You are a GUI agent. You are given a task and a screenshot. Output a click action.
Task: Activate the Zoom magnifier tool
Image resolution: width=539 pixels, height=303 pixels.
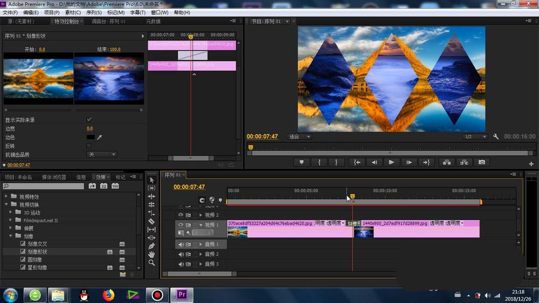click(151, 263)
